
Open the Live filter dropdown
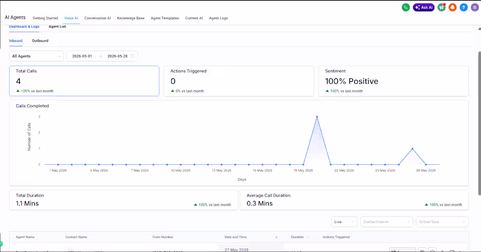click(344, 221)
